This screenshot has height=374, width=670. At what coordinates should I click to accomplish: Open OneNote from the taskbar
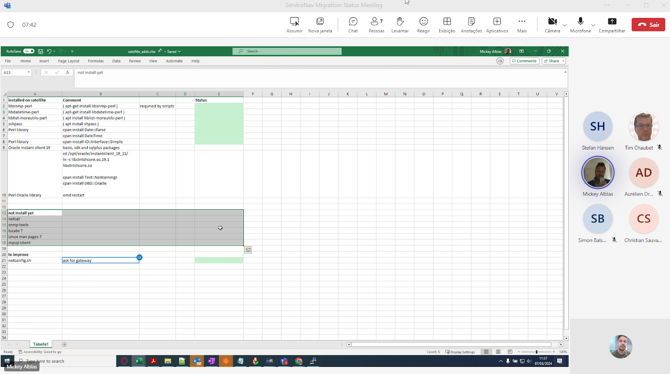coord(211,361)
